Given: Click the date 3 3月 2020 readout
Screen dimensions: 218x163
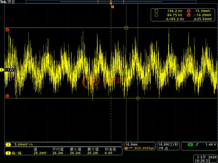Looking at the screenshot, I should click(x=207, y=157).
